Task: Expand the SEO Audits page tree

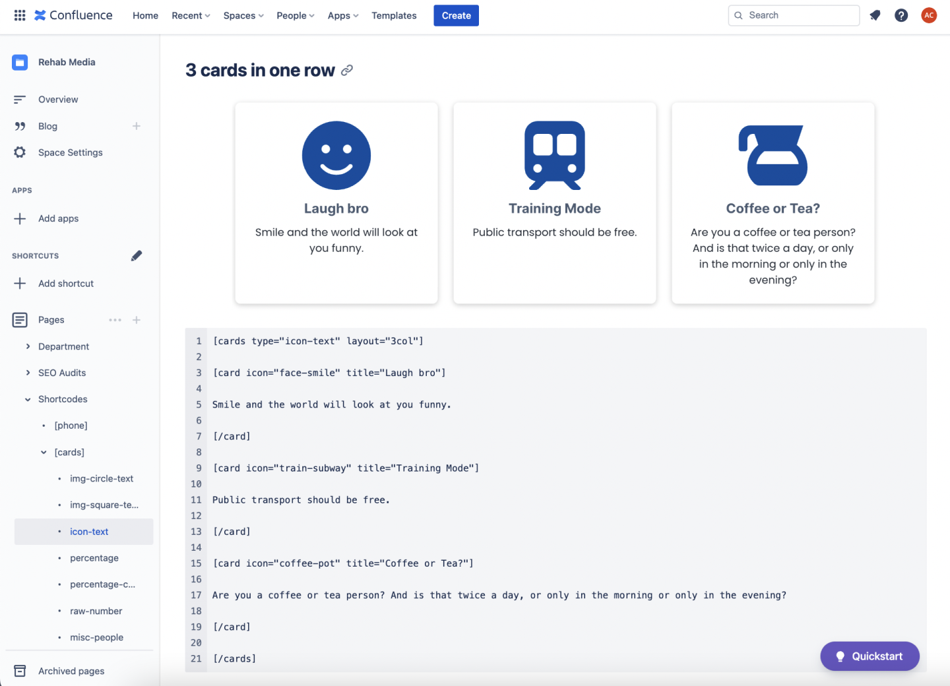Action: click(x=28, y=373)
